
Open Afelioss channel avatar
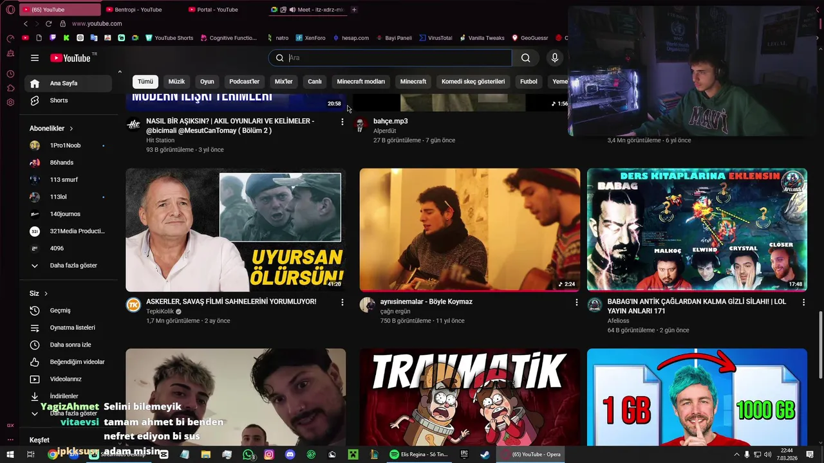[x=595, y=305]
